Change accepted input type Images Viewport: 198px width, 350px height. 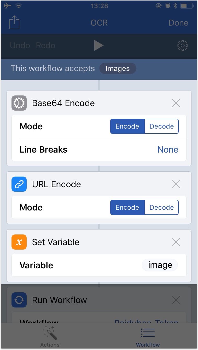point(118,69)
